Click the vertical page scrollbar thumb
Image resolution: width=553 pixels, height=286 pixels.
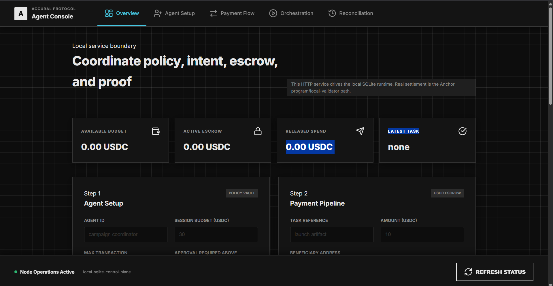click(x=550, y=56)
